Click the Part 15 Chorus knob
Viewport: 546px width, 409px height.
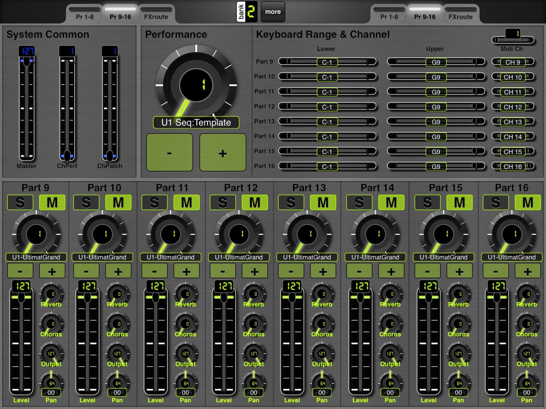pos(459,324)
